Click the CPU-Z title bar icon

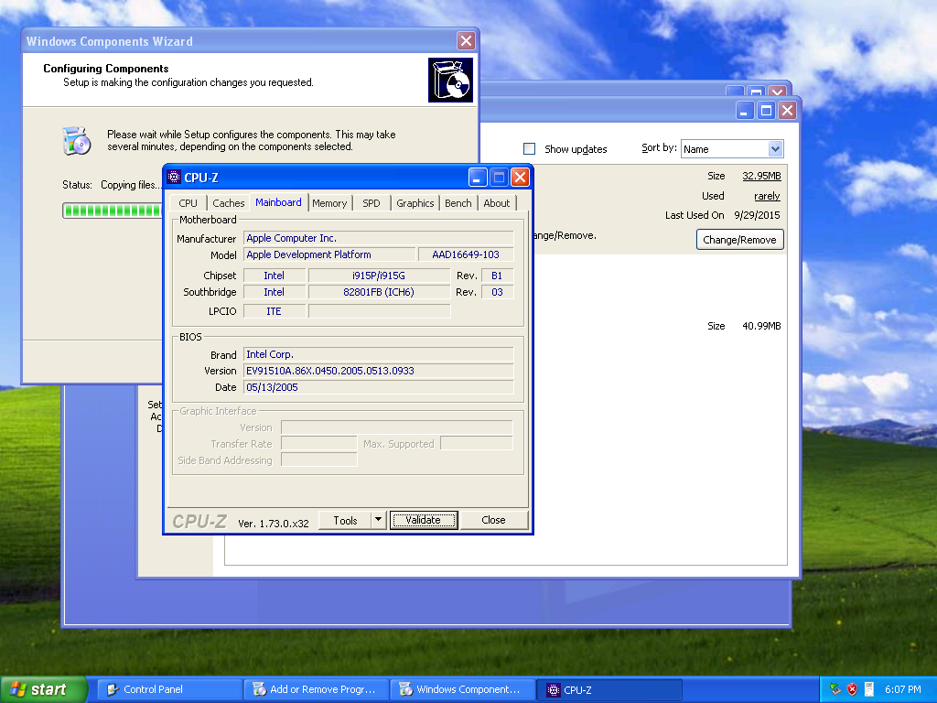point(174,177)
